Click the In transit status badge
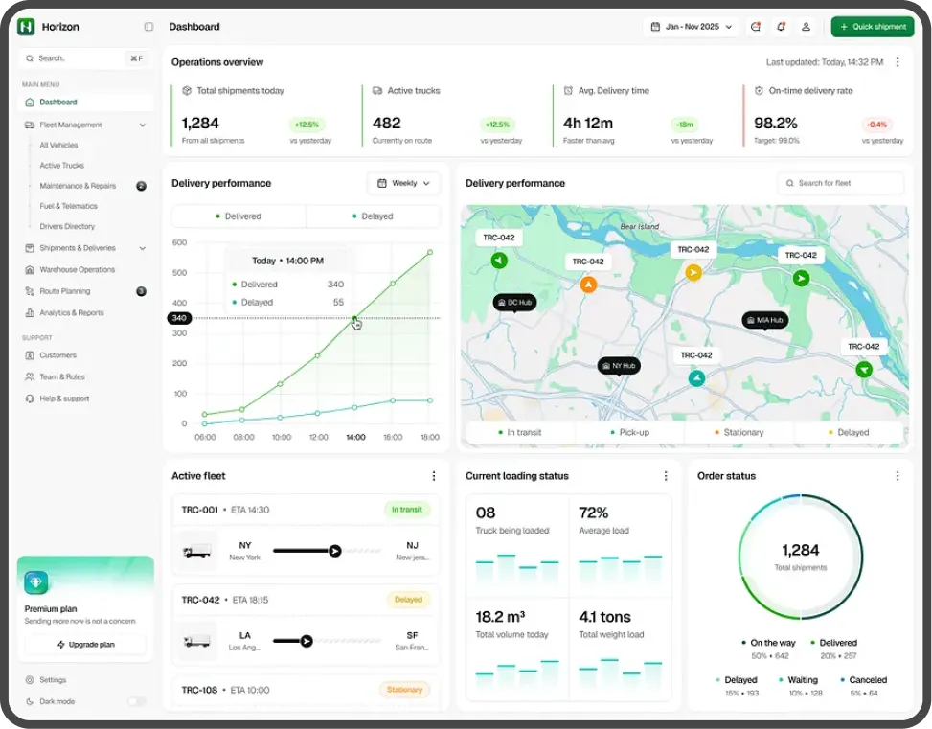This screenshot has height=729, width=932. (x=406, y=510)
